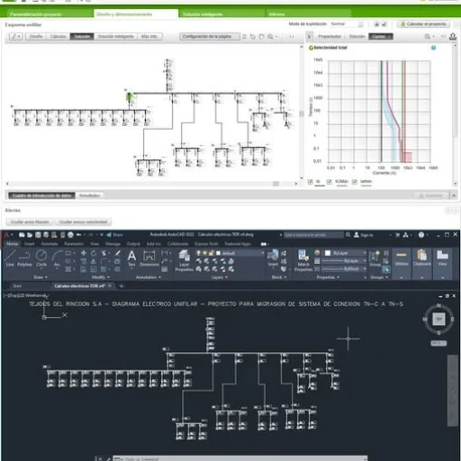Click the AutoCAD Help question-mark icon
Screen dimensions: 461x461
point(421,235)
